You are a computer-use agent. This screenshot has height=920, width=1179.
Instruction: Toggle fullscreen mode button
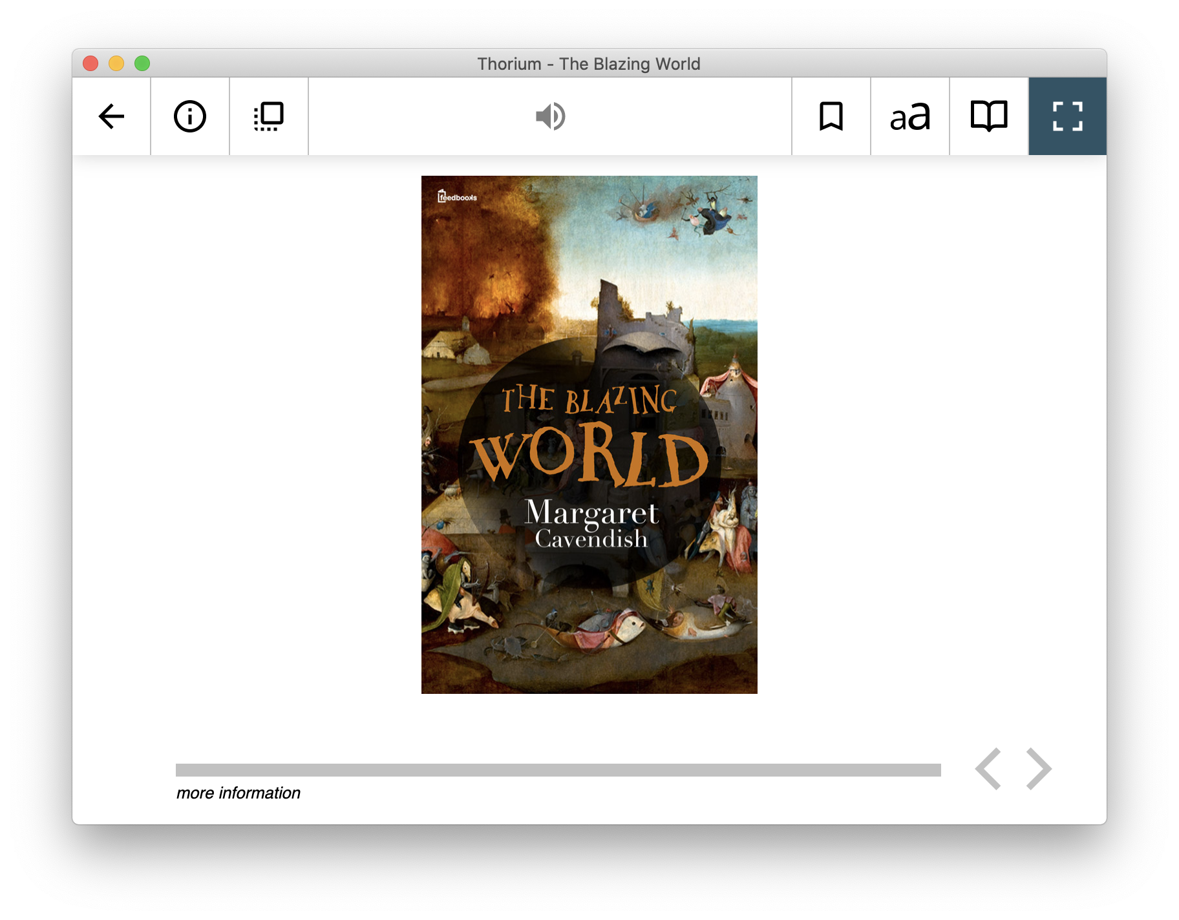coord(1068,116)
